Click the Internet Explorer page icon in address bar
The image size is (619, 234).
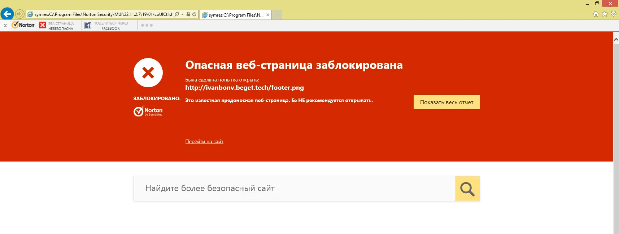pyautogui.click(x=30, y=14)
